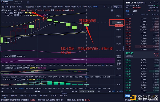
Task: Open the 成交 trades tab
Action: [x=135, y=11]
